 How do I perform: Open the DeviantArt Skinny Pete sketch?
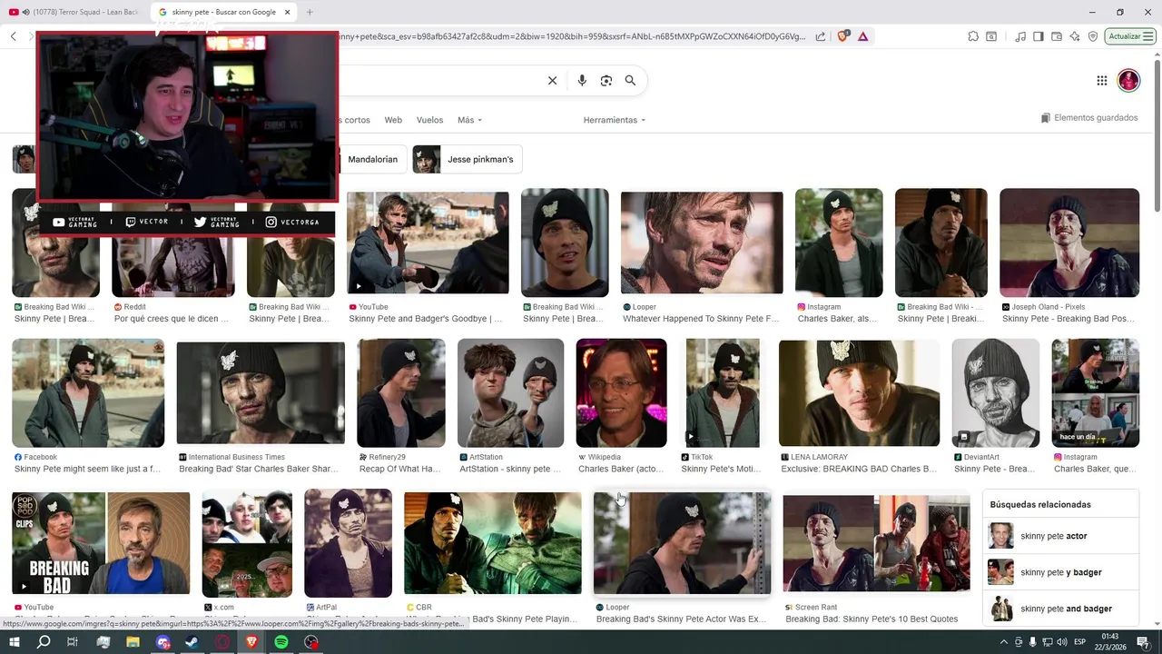[x=996, y=392]
